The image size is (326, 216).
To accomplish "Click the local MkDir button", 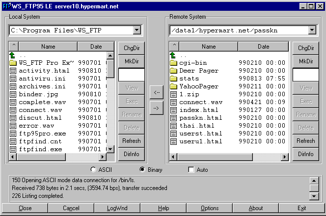I will tap(132, 61).
